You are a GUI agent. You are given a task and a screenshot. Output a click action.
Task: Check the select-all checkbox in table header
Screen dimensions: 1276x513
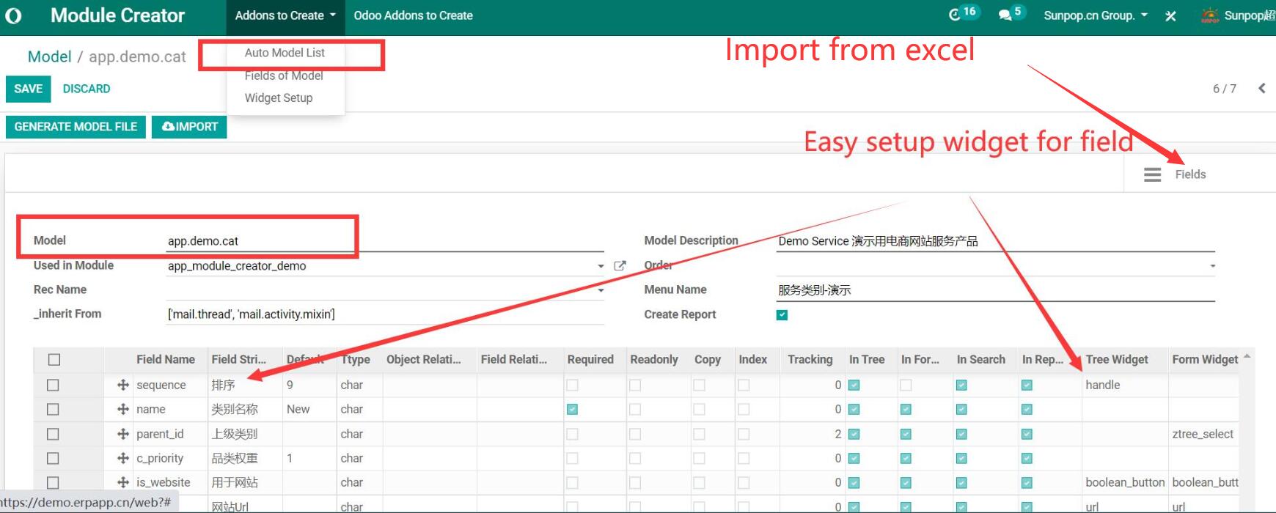pos(54,360)
